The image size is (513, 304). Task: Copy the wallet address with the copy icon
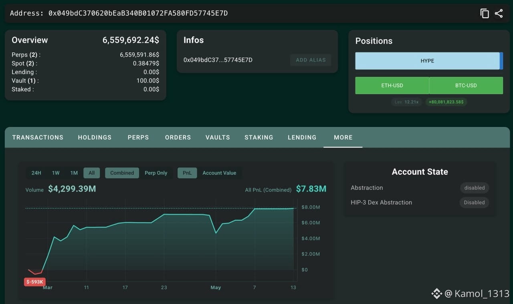485,13
